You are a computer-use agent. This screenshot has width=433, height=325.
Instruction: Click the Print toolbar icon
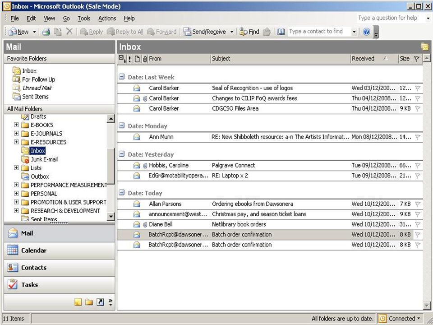tap(46, 32)
